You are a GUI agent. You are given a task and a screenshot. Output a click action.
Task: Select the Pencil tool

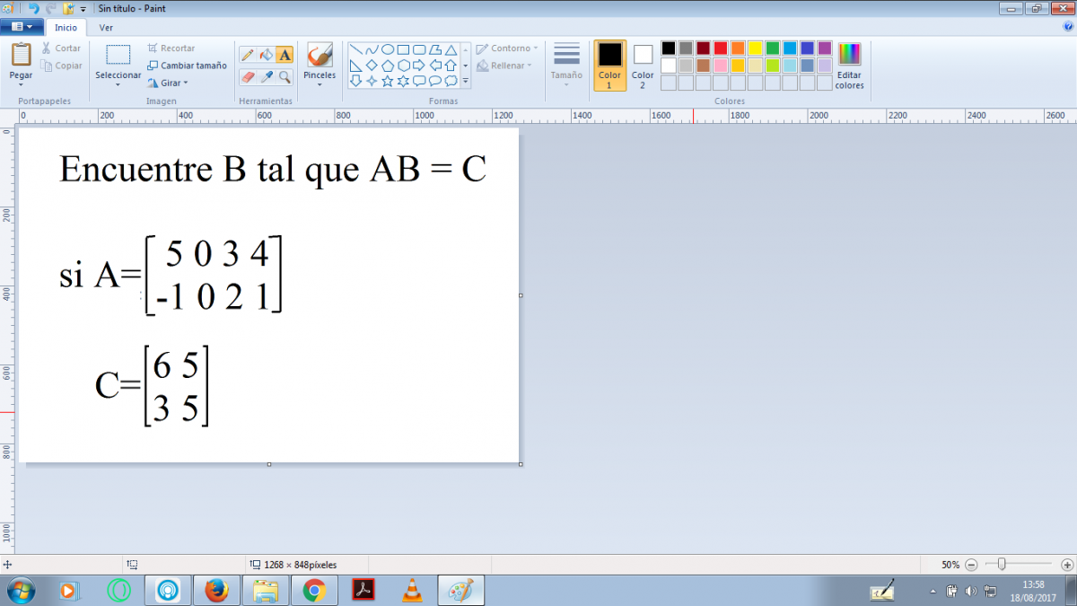click(248, 55)
